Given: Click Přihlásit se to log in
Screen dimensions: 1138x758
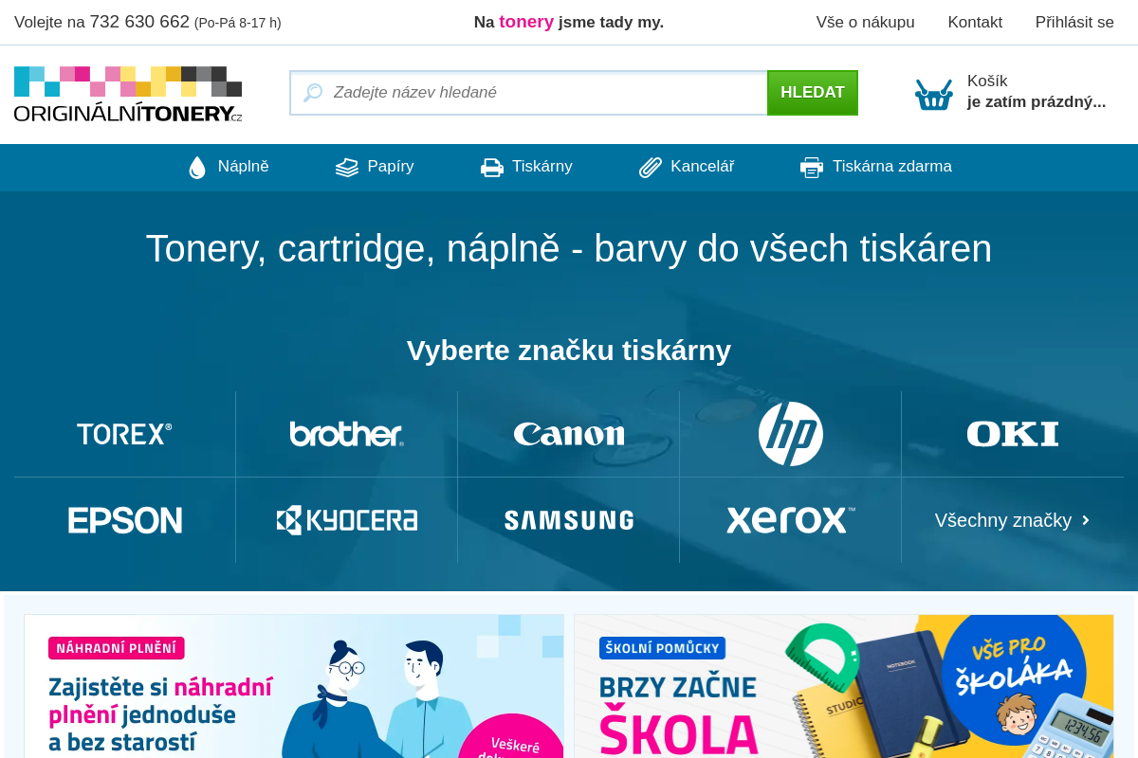Looking at the screenshot, I should (x=1074, y=22).
